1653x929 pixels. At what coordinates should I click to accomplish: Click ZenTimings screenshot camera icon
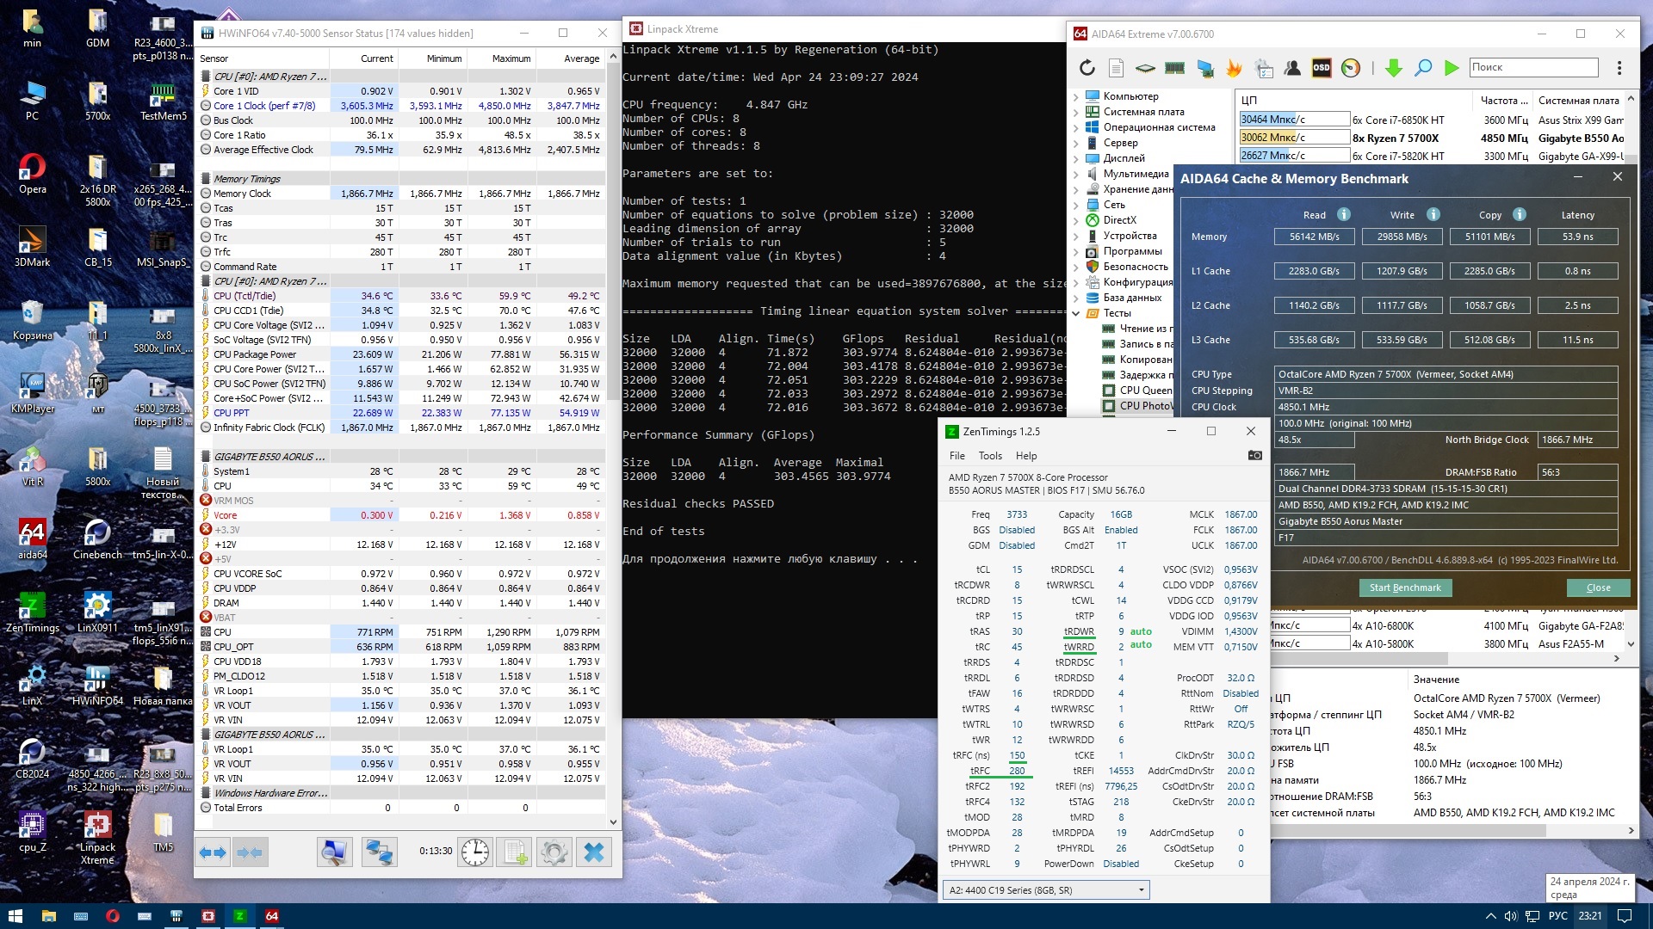click(1254, 455)
